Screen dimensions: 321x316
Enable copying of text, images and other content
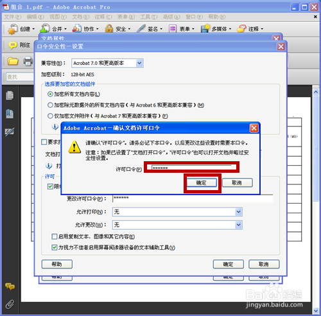[x=55, y=236]
